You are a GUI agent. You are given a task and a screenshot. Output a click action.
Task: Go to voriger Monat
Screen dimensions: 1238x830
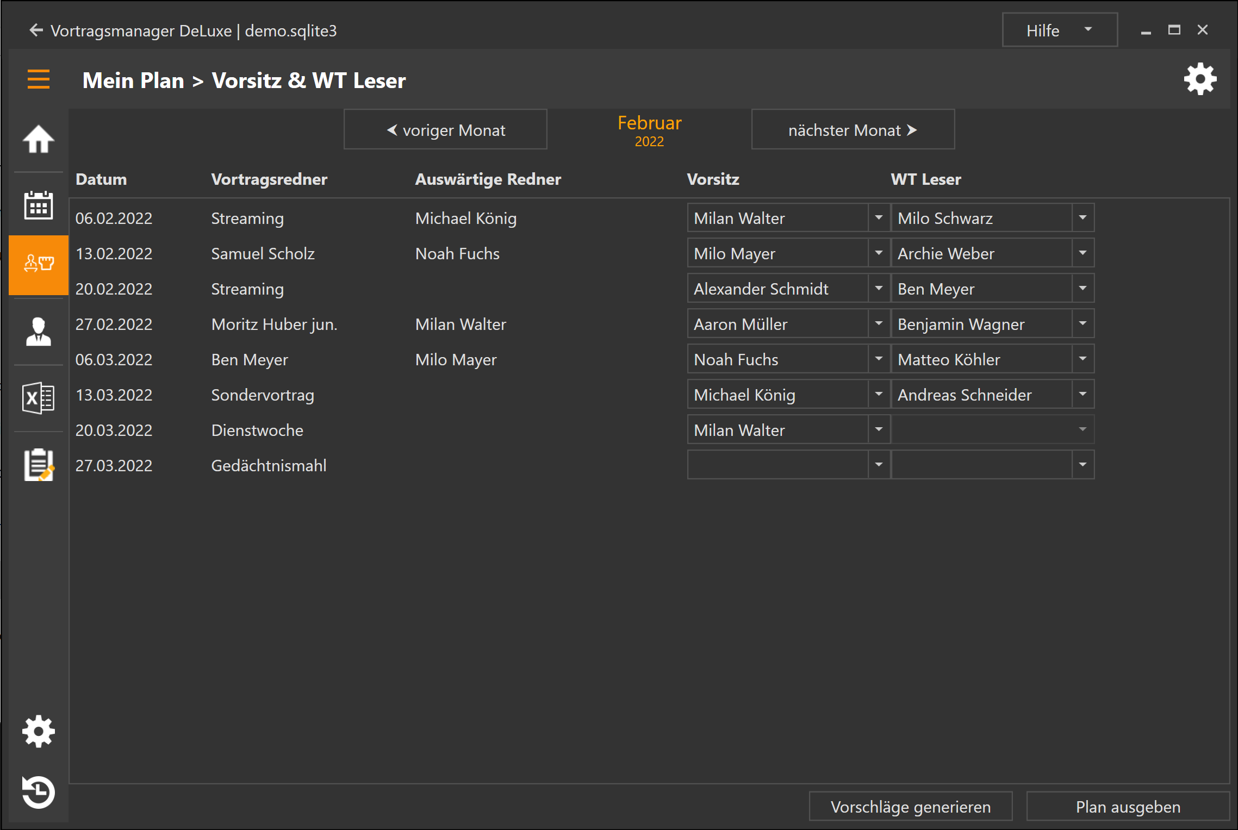[445, 130]
